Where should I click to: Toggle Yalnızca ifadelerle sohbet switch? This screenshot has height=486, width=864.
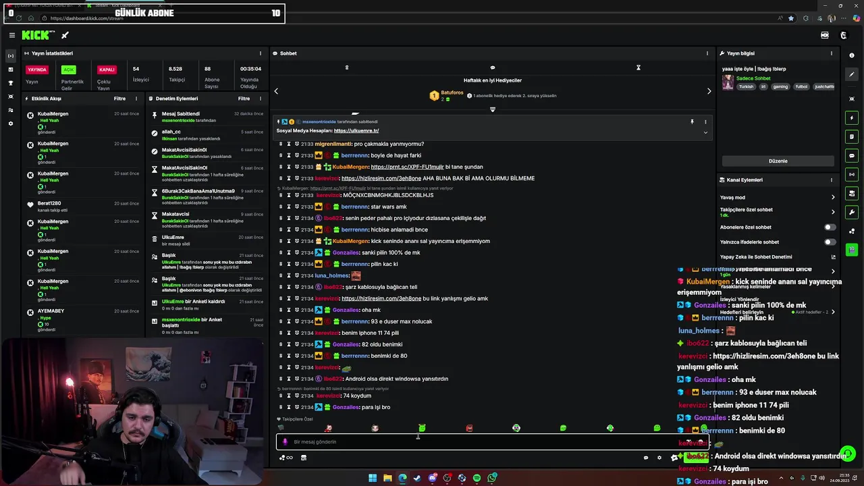tap(830, 242)
